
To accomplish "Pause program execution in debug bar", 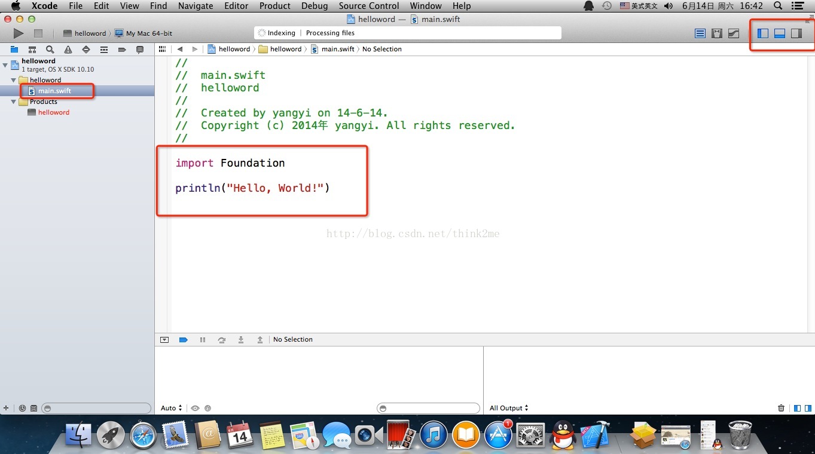I will pos(203,339).
